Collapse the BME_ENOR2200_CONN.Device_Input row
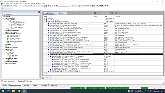 (x=44, y=22)
